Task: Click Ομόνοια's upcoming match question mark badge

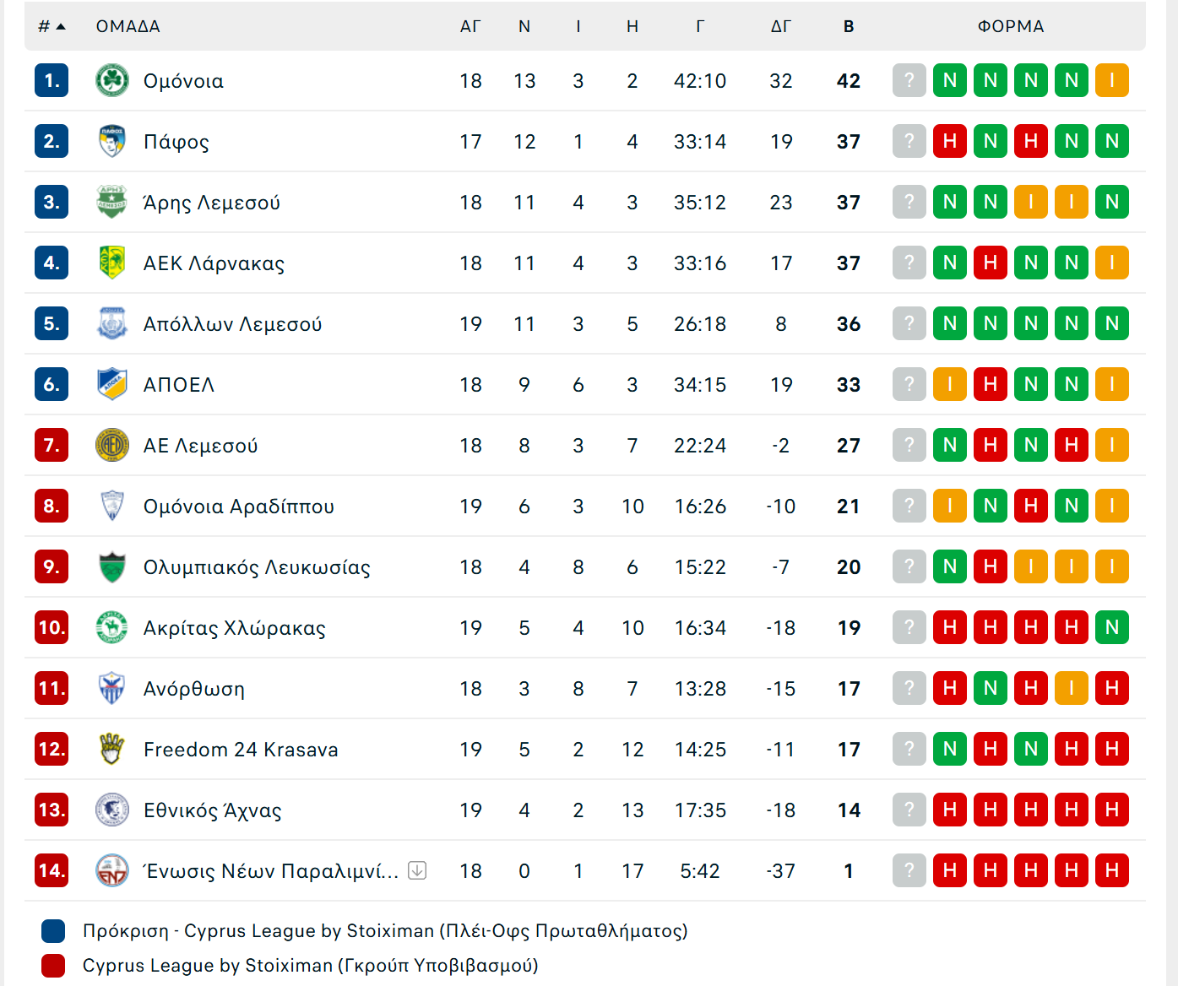Action: pyautogui.click(x=909, y=80)
